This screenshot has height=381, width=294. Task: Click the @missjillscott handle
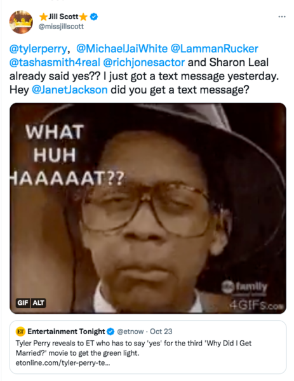click(x=61, y=27)
